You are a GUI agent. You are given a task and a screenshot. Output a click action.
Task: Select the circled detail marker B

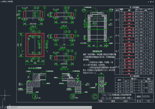[x=73, y=96]
